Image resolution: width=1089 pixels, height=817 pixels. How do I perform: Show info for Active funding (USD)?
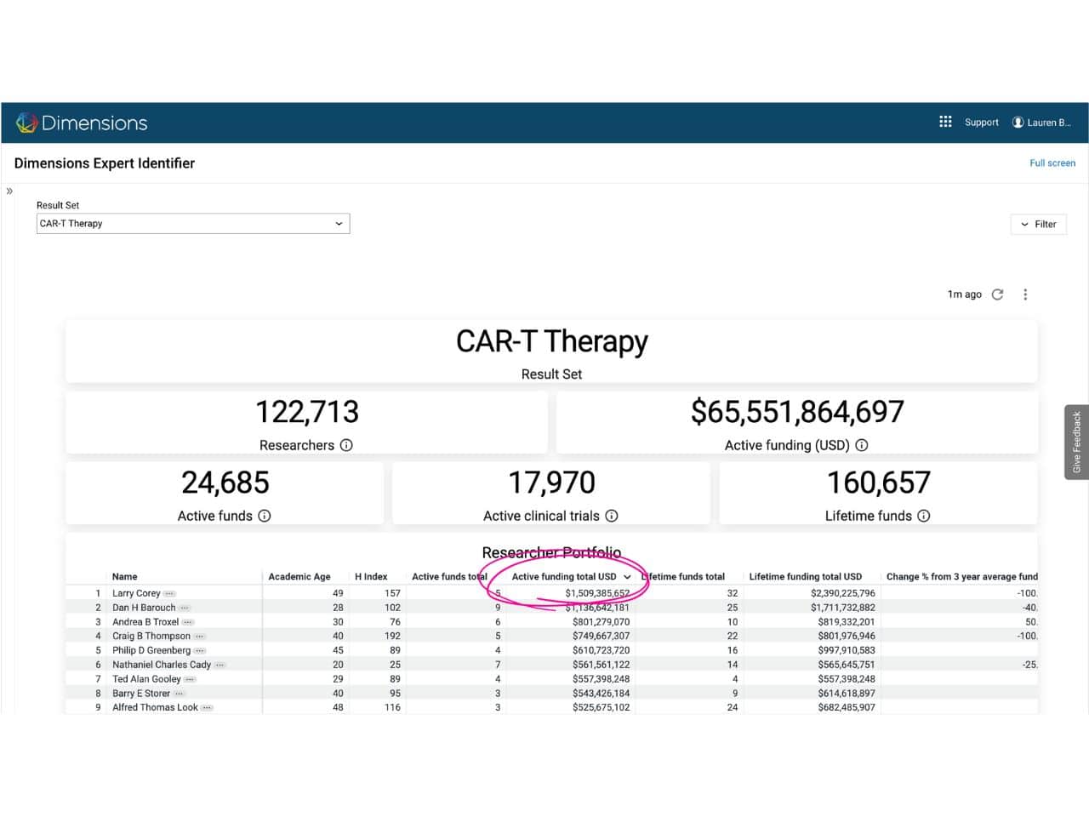pyautogui.click(x=862, y=445)
